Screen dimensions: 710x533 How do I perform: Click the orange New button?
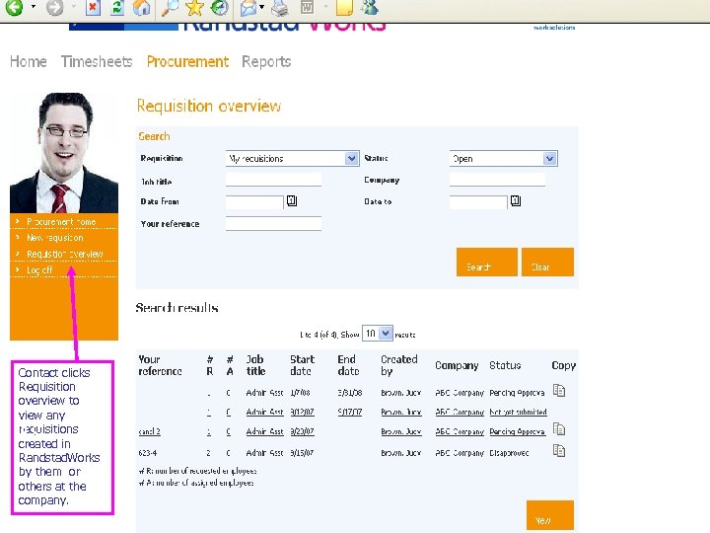549,515
